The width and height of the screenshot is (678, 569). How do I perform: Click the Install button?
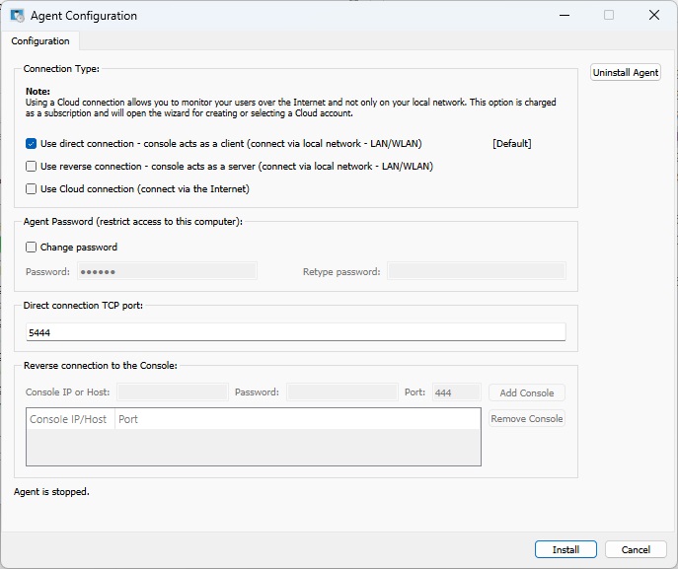(x=565, y=549)
